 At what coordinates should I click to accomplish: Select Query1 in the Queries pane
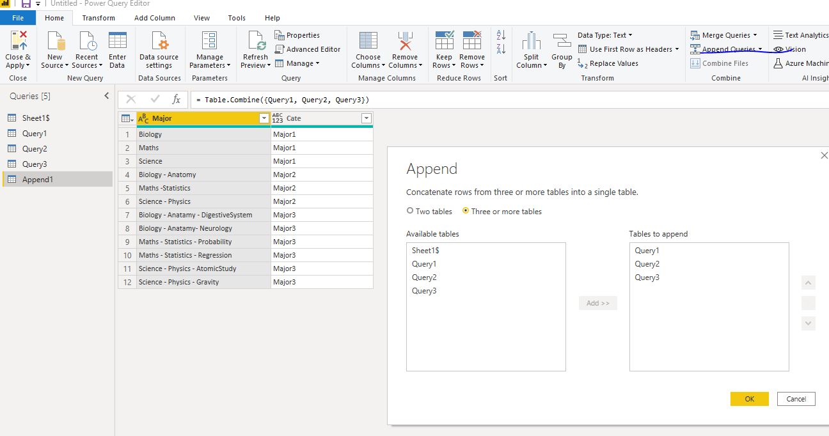pyautogui.click(x=58, y=134)
